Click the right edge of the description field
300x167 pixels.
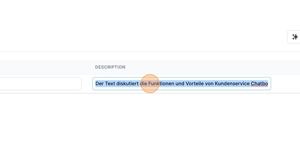pos(269,84)
